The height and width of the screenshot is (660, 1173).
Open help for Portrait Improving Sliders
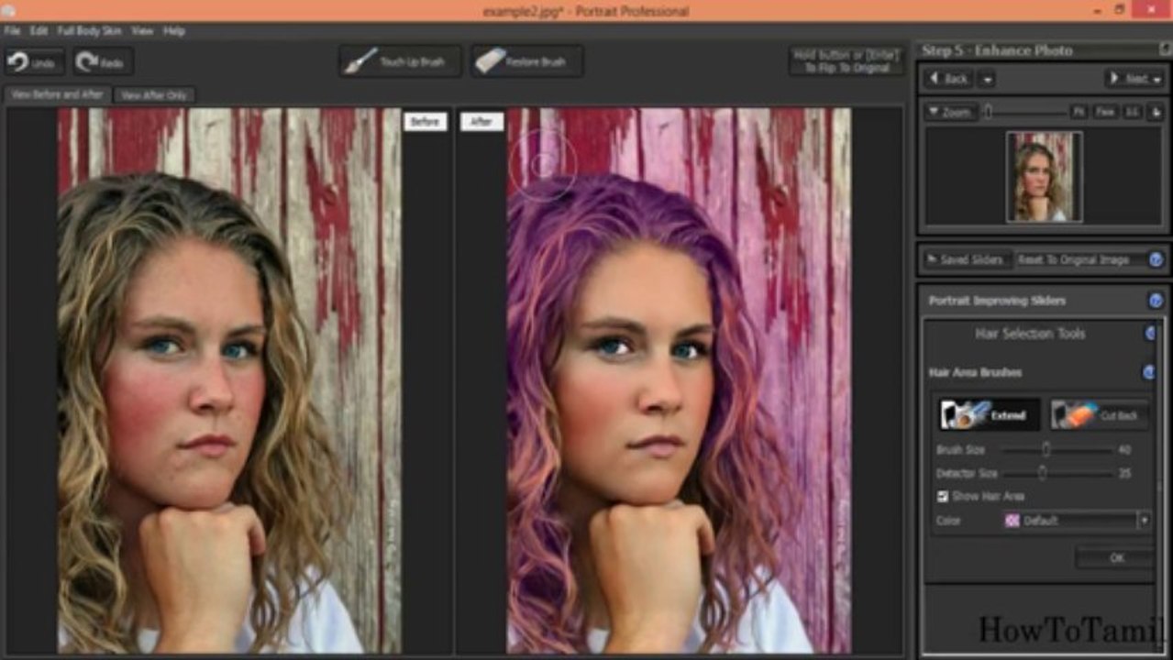[x=1156, y=301]
